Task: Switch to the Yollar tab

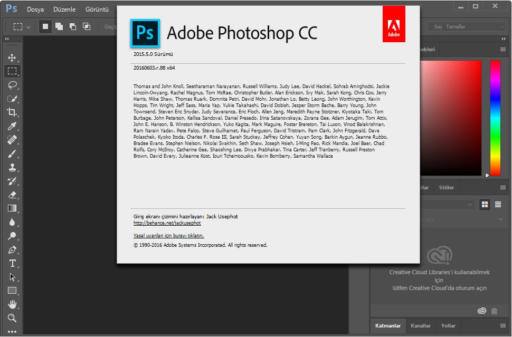Action: (448, 325)
